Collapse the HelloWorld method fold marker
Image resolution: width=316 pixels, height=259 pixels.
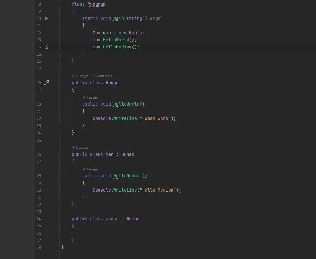click(x=59, y=104)
